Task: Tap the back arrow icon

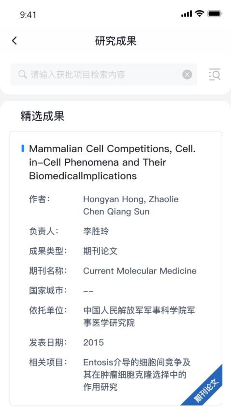Action: coord(14,41)
